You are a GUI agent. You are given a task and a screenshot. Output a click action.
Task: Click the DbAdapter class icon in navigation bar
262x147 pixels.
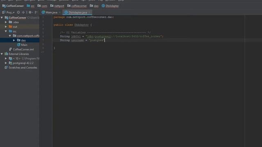[x=103, y=6]
